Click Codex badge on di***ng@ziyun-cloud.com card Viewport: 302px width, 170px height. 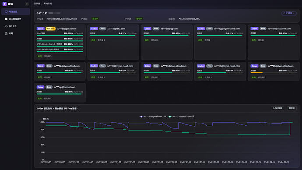201,29
